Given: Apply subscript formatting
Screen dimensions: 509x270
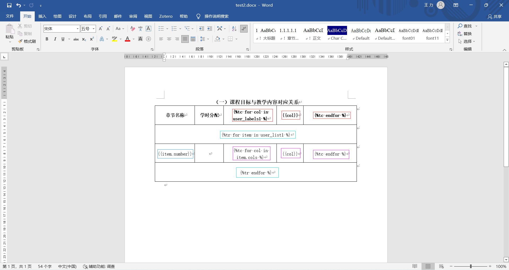Looking at the screenshot, I should (x=84, y=39).
